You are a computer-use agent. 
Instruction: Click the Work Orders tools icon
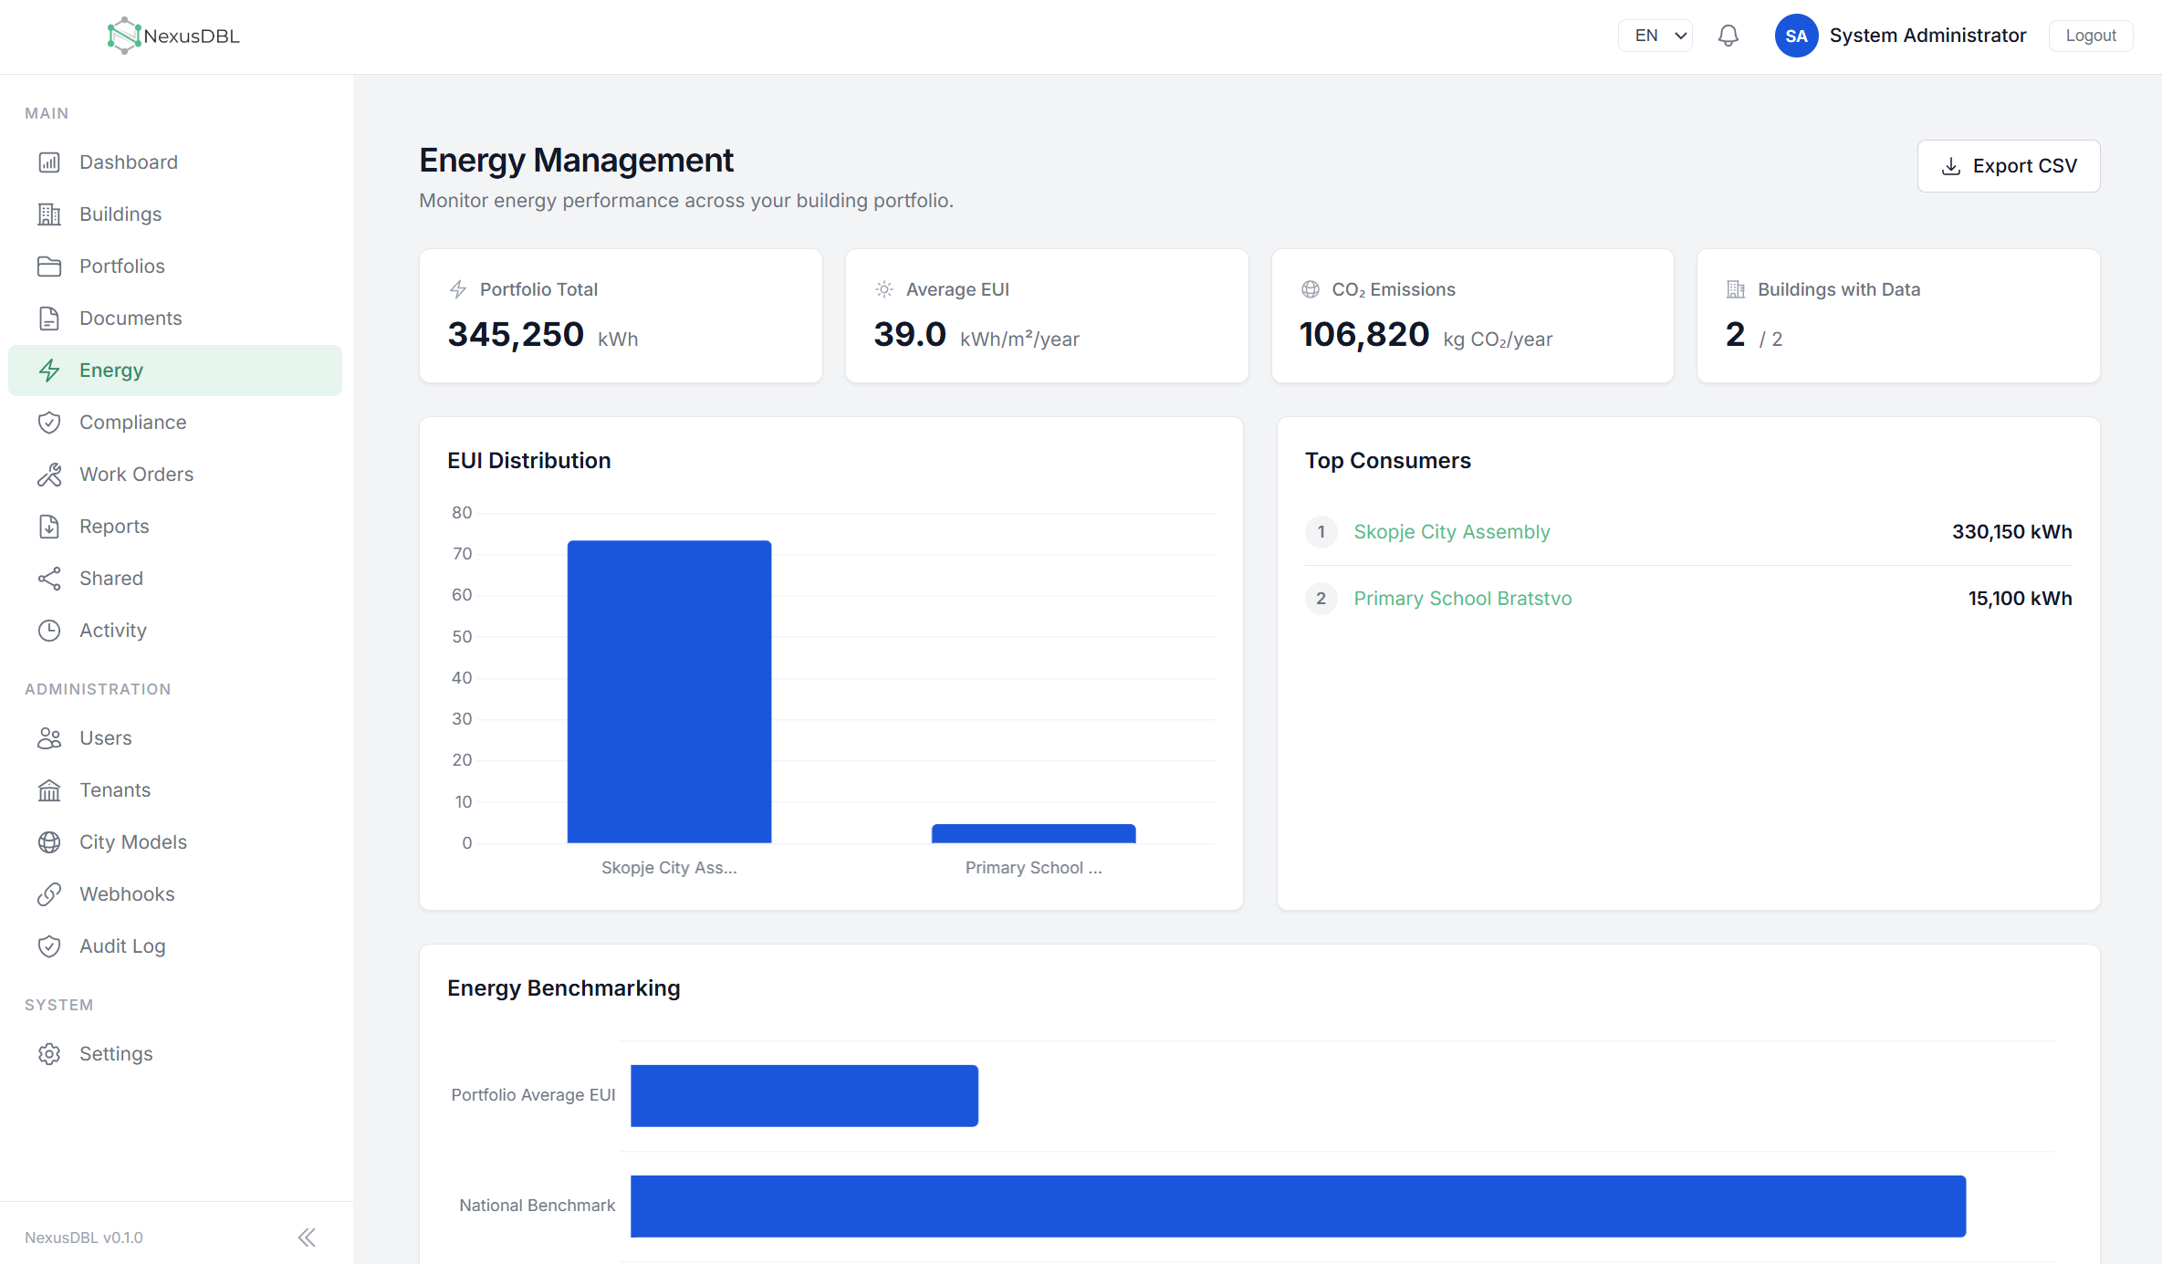point(49,475)
